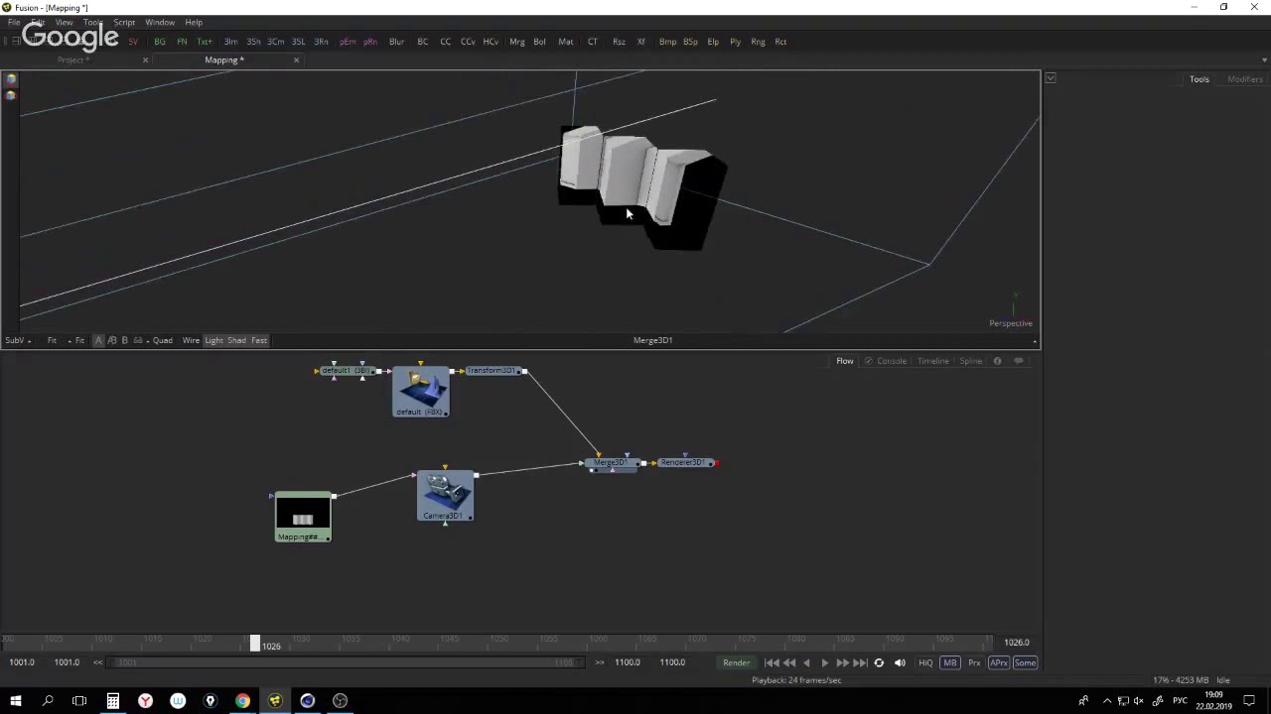Add a Camera 3D tool (3Cm)
1271x714 pixels.
pyautogui.click(x=275, y=42)
